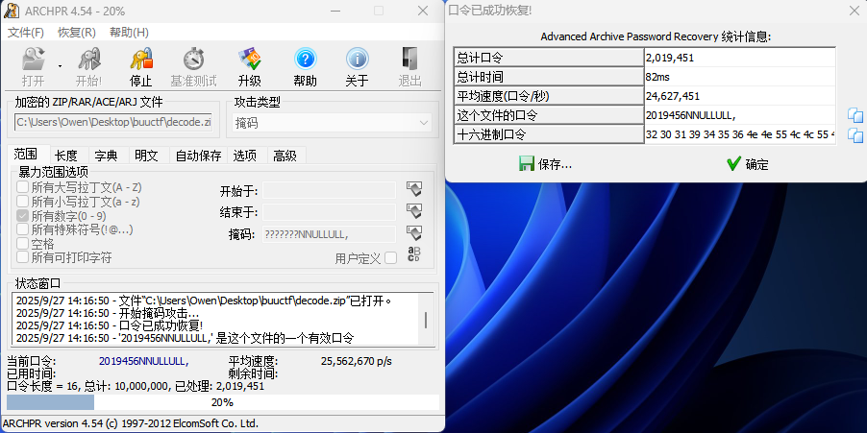867x433 pixels.
Task: Click the Start (开始!) keys icon
Action: pos(88,59)
